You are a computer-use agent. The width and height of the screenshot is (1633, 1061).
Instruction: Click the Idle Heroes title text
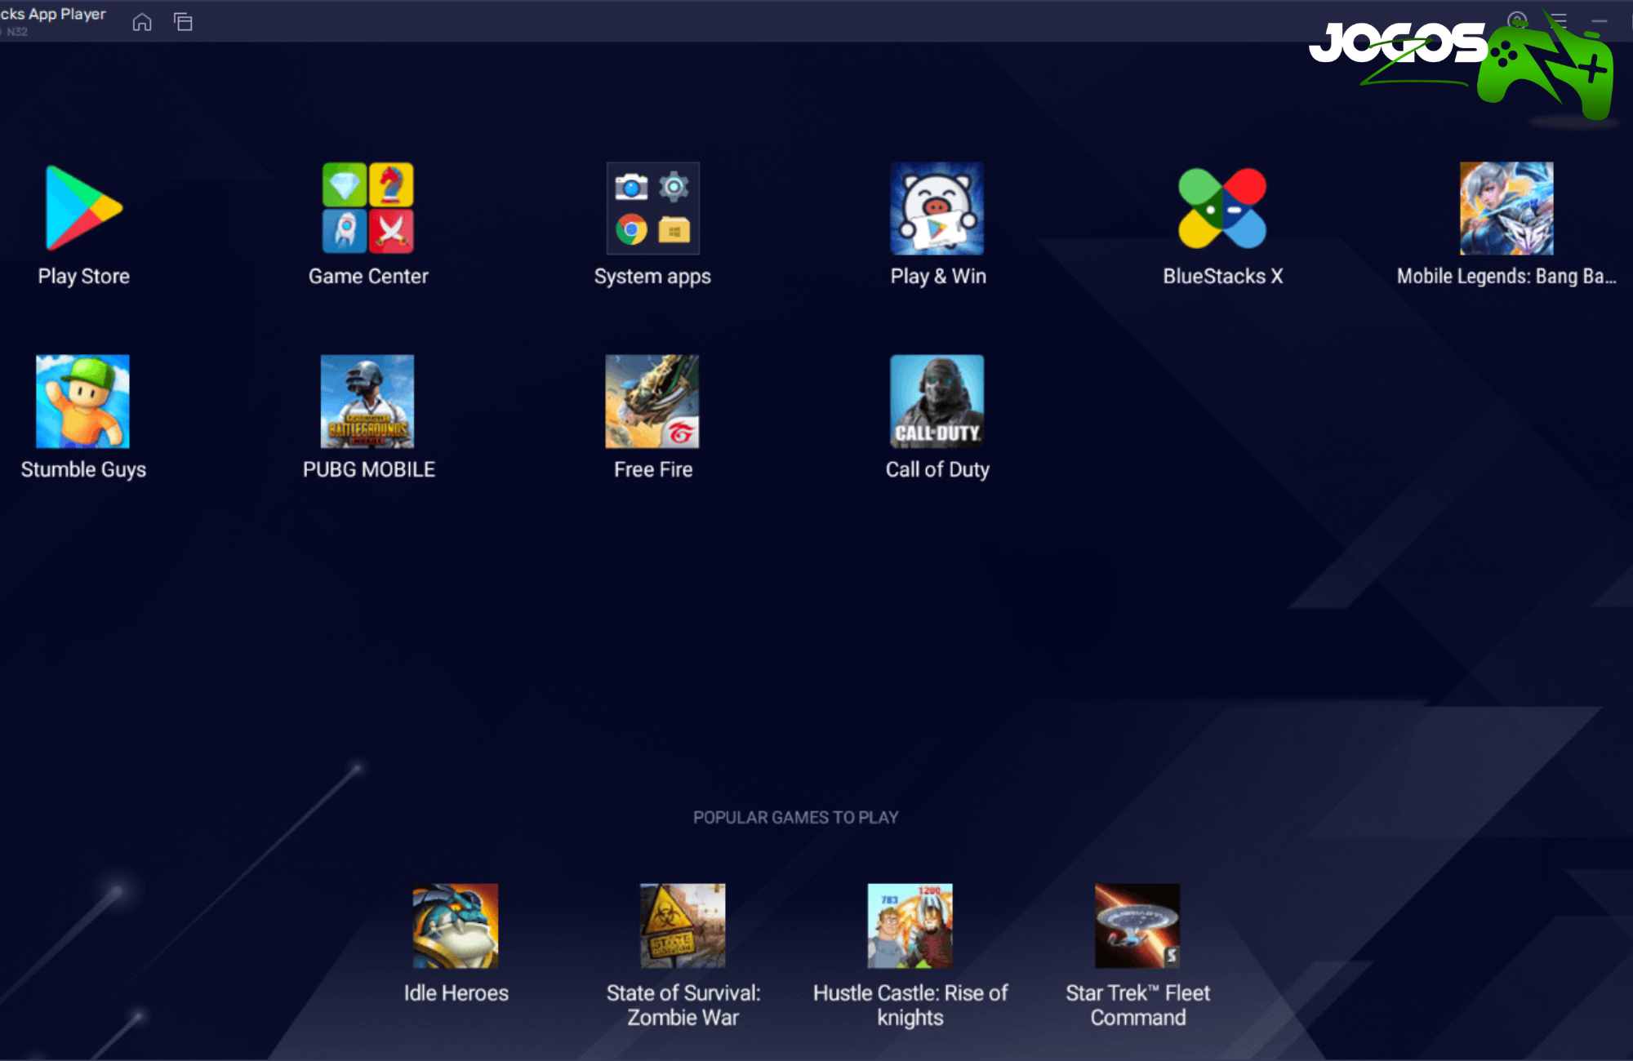click(456, 993)
